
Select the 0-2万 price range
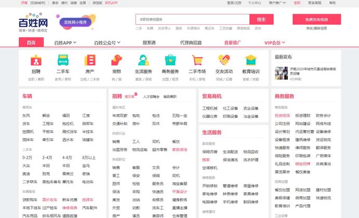27,158
